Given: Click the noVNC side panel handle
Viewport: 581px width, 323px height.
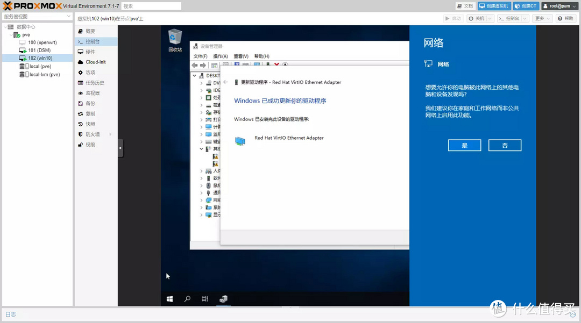Looking at the screenshot, I should (121, 148).
